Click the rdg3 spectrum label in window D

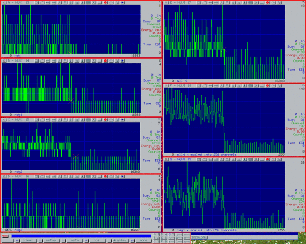coord(18,230)
